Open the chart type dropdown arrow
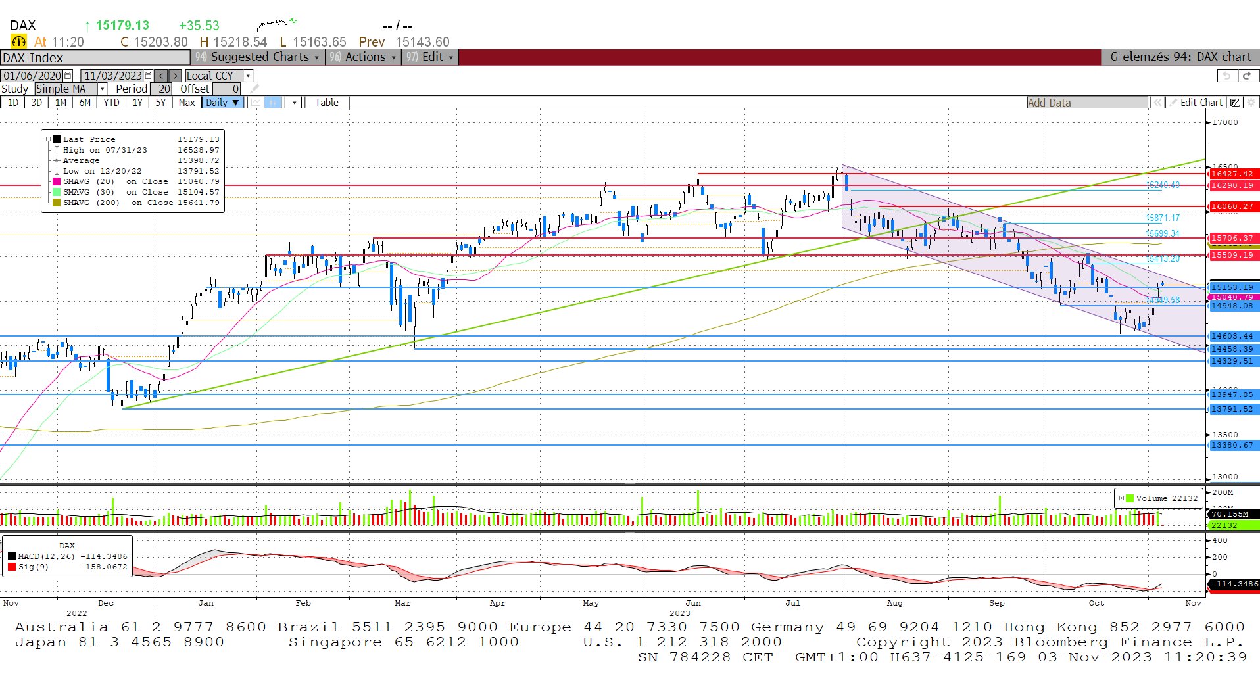 (x=294, y=102)
